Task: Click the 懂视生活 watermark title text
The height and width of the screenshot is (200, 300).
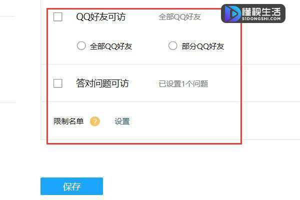Action: coord(261,12)
